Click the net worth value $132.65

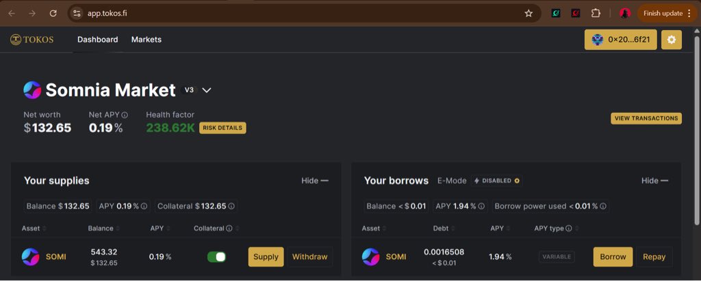pos(47,129)
